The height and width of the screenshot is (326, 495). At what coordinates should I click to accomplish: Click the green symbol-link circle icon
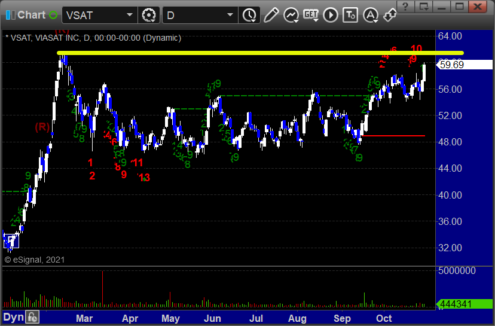click(53, 15)
